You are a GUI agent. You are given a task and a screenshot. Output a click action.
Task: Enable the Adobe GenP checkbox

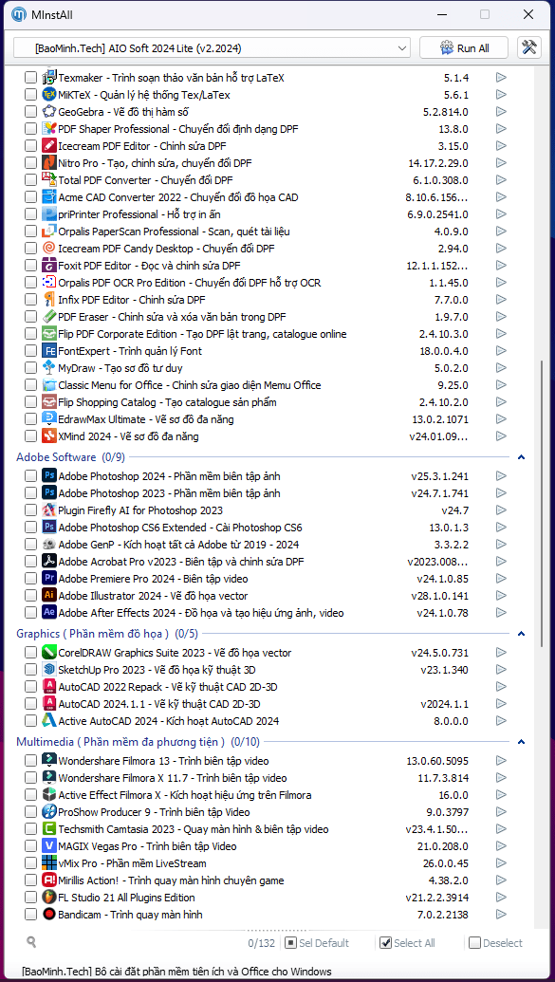click(x=30, y=545)
